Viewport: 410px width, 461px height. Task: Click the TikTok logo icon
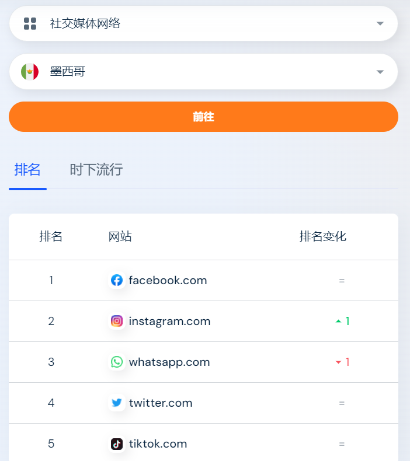(117, 444)
